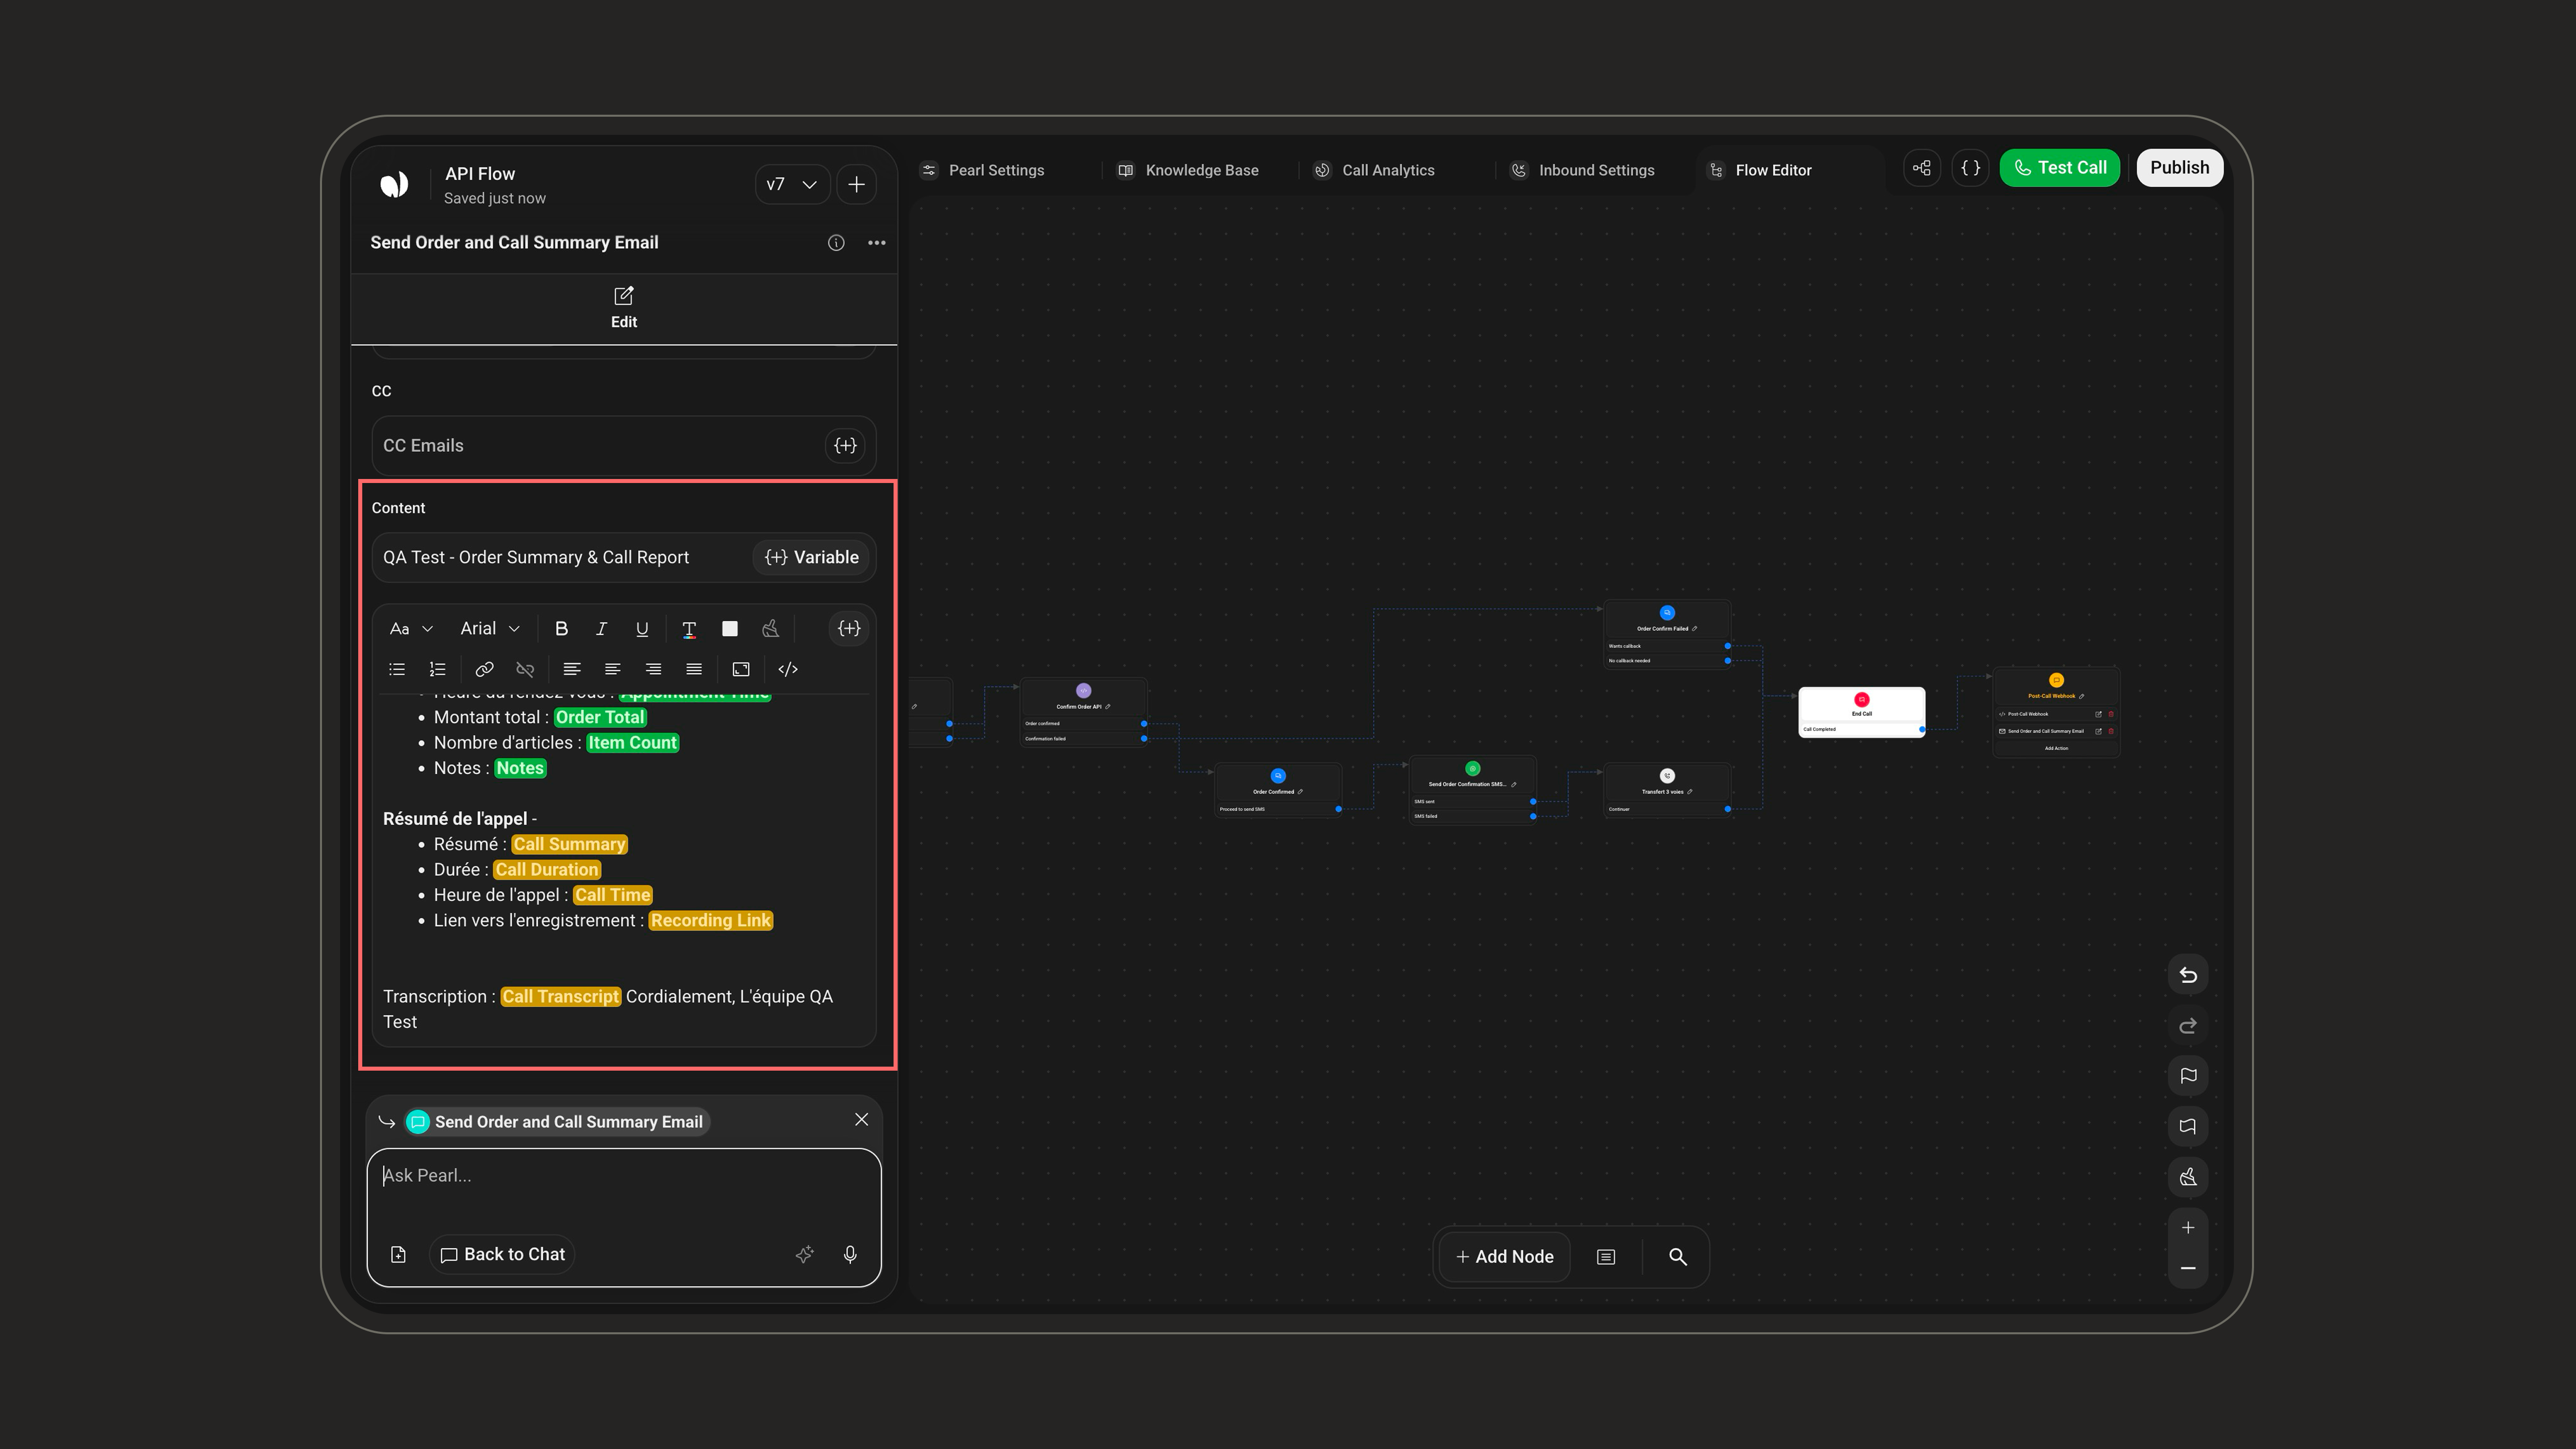
Task: Open the node list icon beside Add Node
Action: pos(1606,1257)
